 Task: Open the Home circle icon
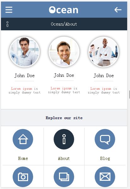[23, 139]
